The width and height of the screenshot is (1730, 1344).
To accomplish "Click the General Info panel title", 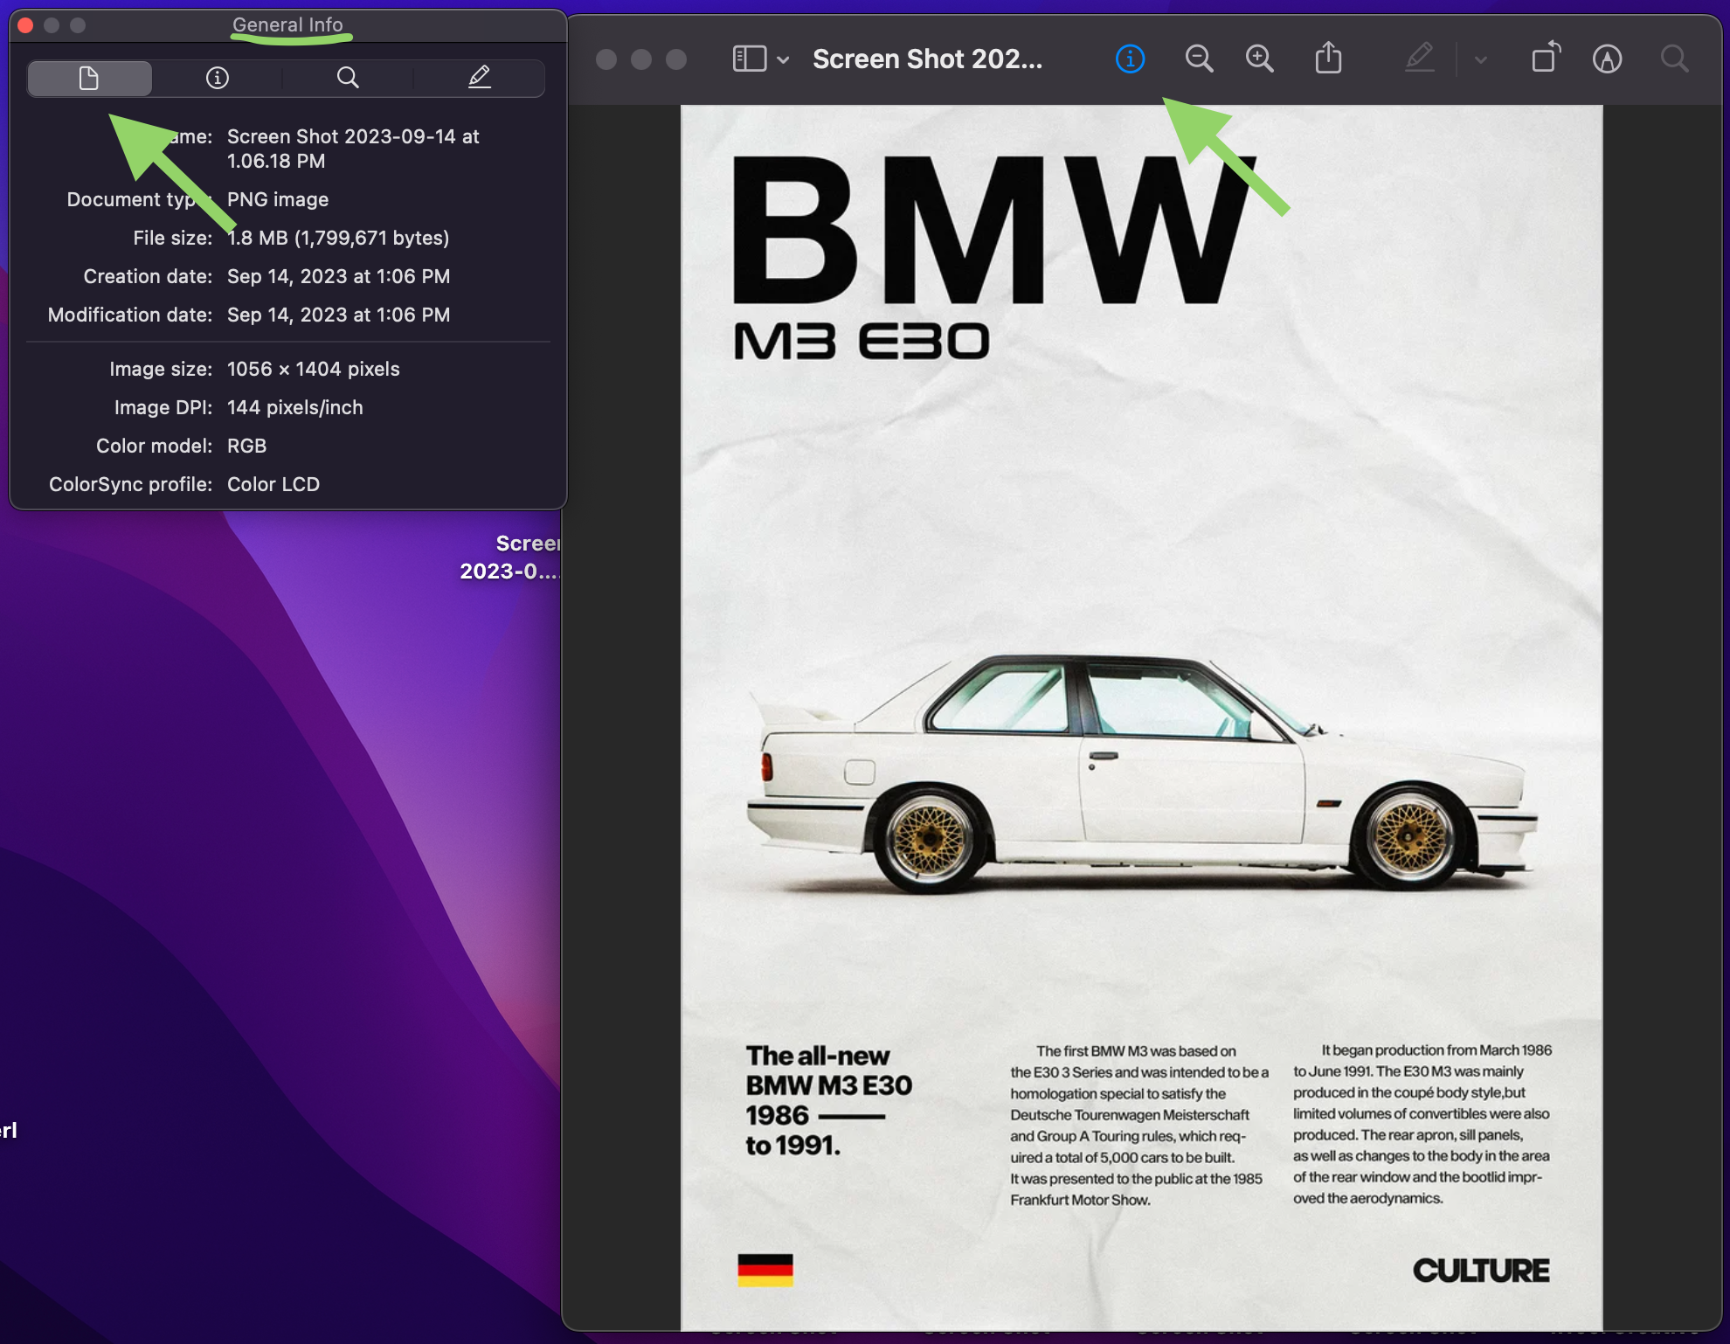I will pos(287,25).
